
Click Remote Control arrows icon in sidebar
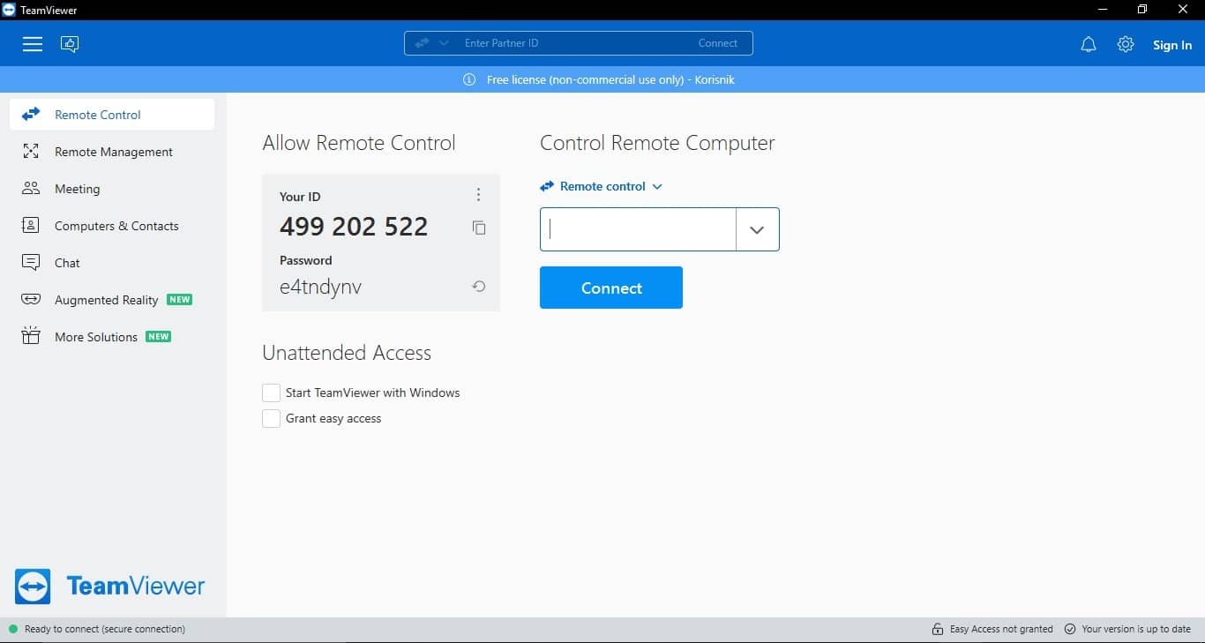point(31,115)
